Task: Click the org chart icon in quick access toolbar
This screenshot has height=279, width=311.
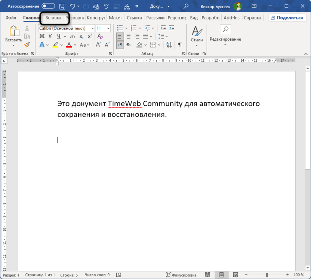Action: pos(127,6)
